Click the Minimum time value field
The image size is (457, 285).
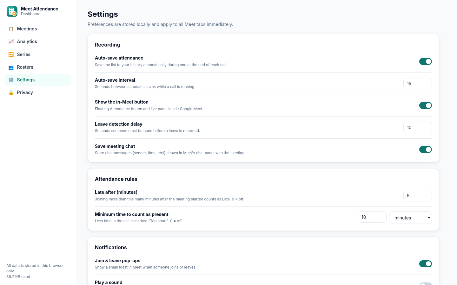tap(372, 217)
